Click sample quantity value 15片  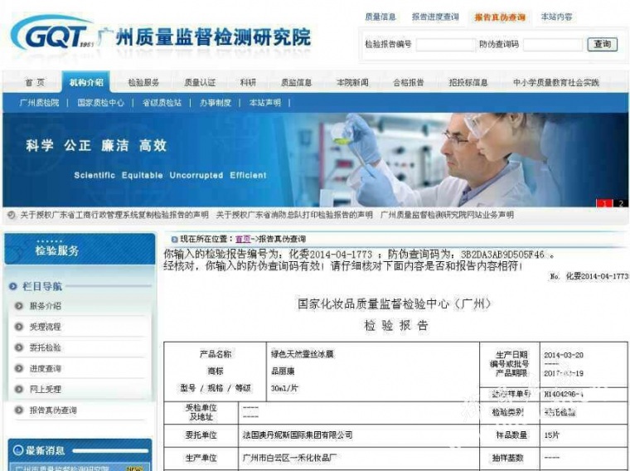[551, 435]
